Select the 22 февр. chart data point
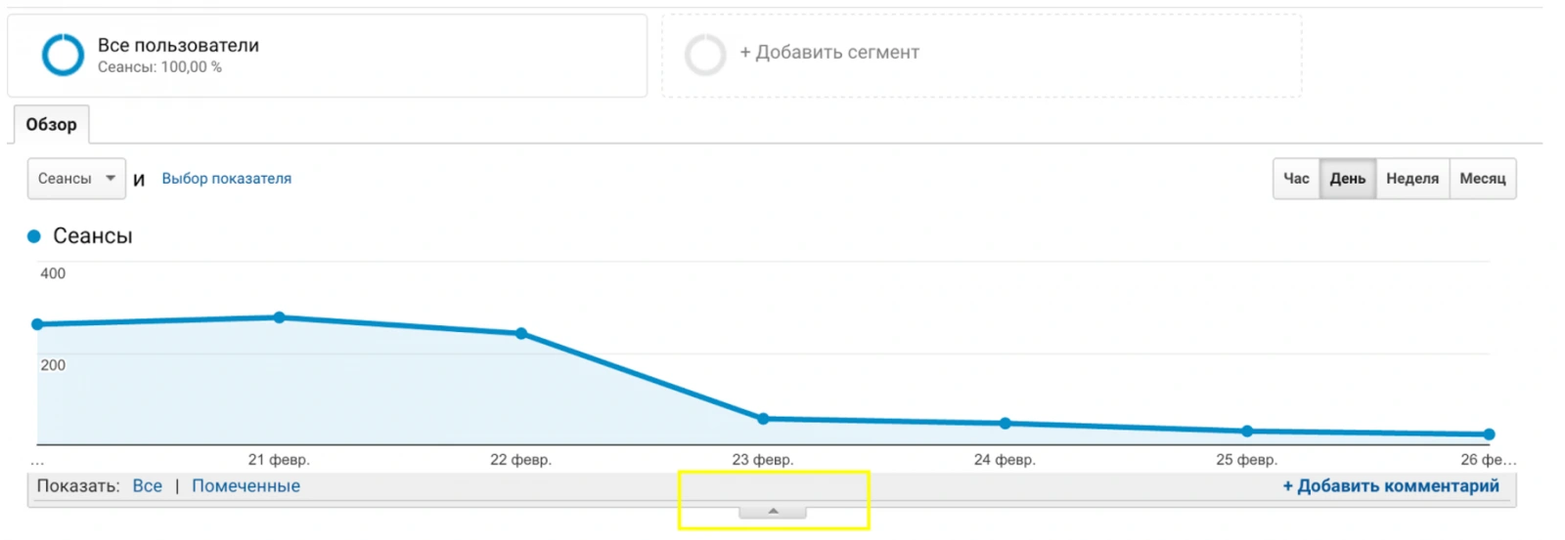Viewport: 1565px width, 540px height. 521,334
